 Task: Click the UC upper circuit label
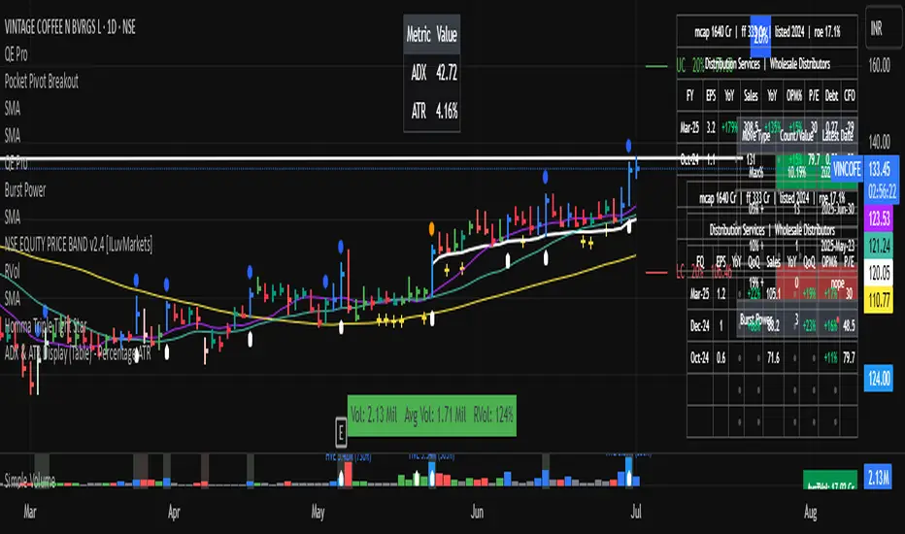click(681, 66)
